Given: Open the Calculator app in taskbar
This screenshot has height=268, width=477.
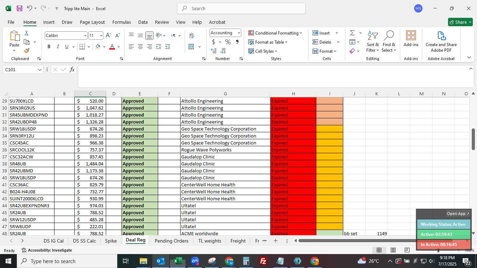Looking at the screenshot, I should coord(246,261).
